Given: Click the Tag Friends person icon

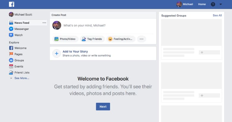Looking at the screenshot, I should (84, 39).
